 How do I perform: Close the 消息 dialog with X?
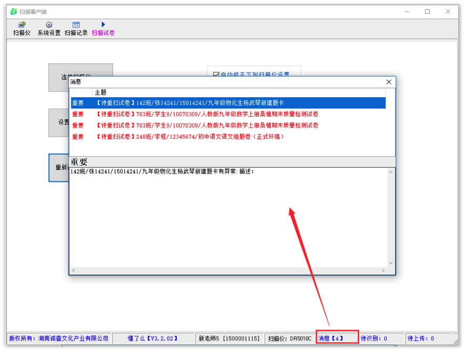(x=389, y=82)
